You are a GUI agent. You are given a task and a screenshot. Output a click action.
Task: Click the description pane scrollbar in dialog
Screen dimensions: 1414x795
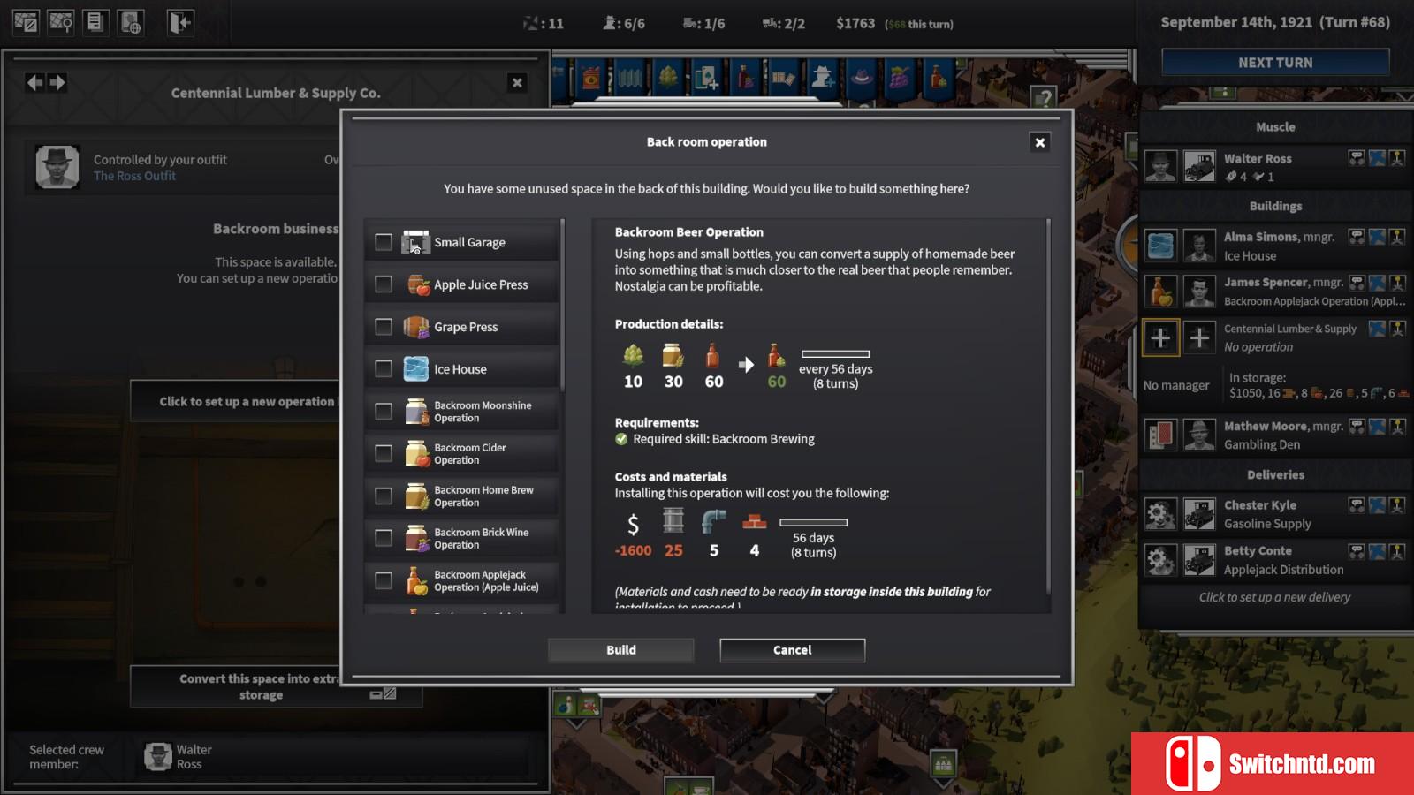pyautogui.click(x=1049, y=406)
